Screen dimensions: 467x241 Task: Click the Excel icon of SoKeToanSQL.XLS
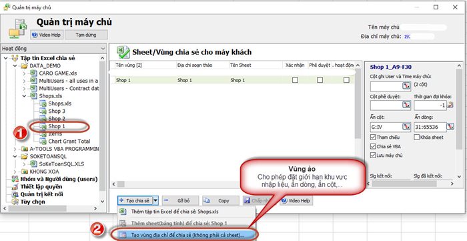[33, 164]
